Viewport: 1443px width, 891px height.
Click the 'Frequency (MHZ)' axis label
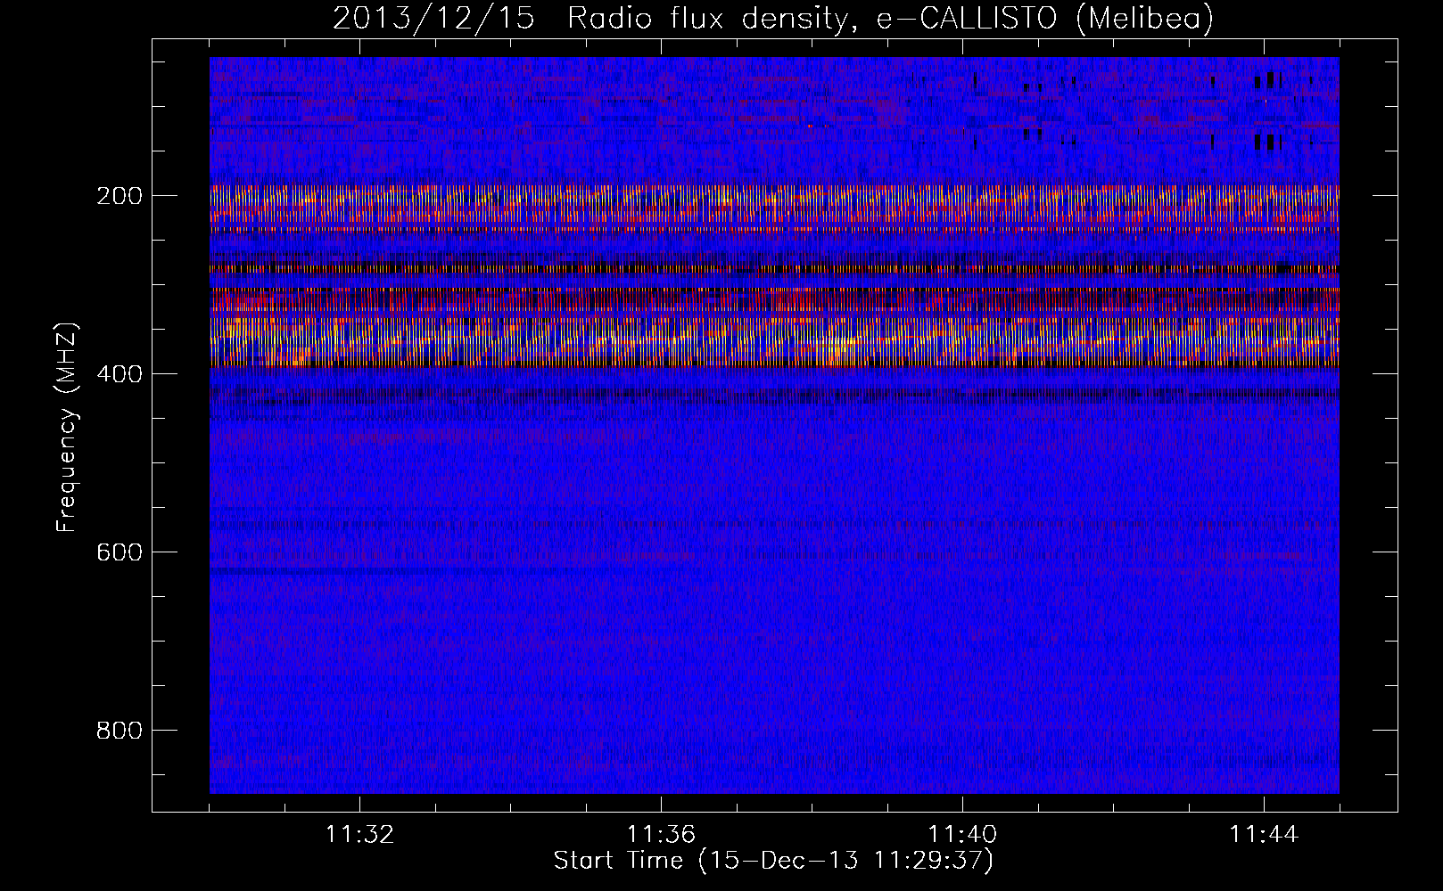coord(67,427)
